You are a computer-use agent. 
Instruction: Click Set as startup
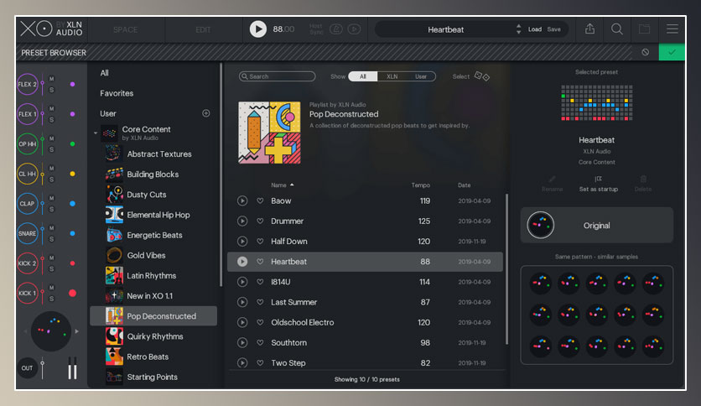point(598,185)
